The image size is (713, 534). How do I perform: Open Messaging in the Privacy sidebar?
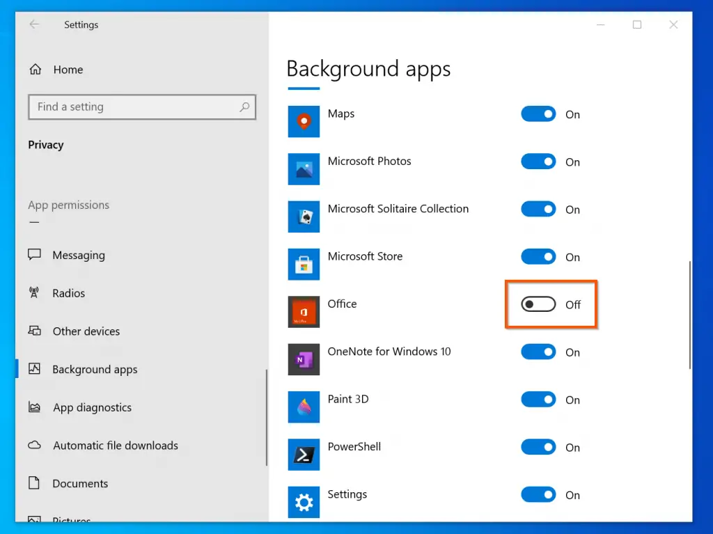[79, 256]
